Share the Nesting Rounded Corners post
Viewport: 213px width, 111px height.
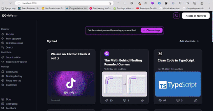tap(142, 101)
